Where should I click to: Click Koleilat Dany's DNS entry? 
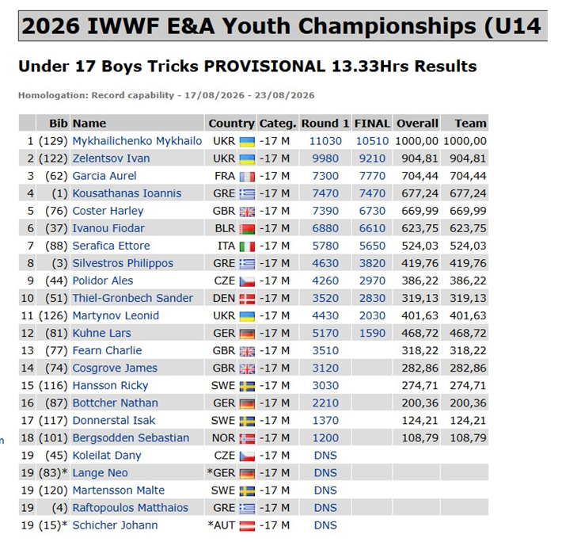325,456
